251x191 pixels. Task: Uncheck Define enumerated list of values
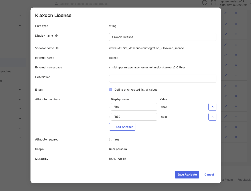(x=111, y=89)
